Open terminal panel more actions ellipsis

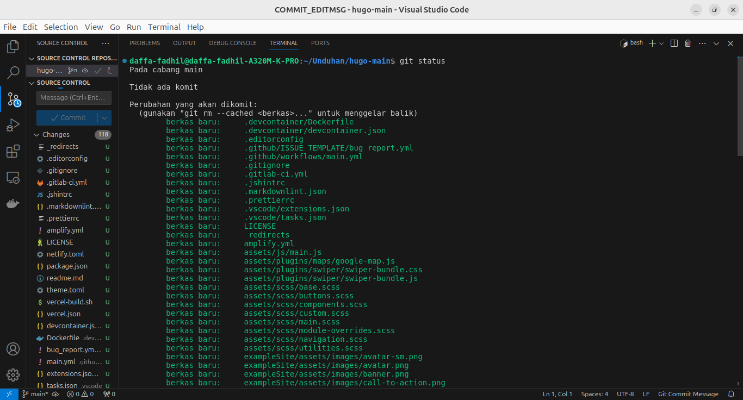702,43
